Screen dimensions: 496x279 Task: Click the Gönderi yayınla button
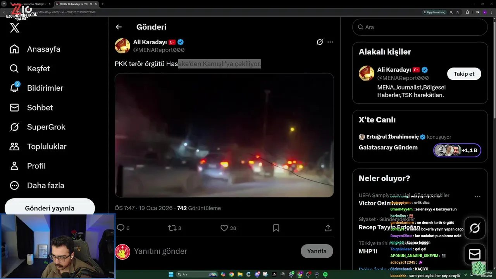tap(50, 208)
